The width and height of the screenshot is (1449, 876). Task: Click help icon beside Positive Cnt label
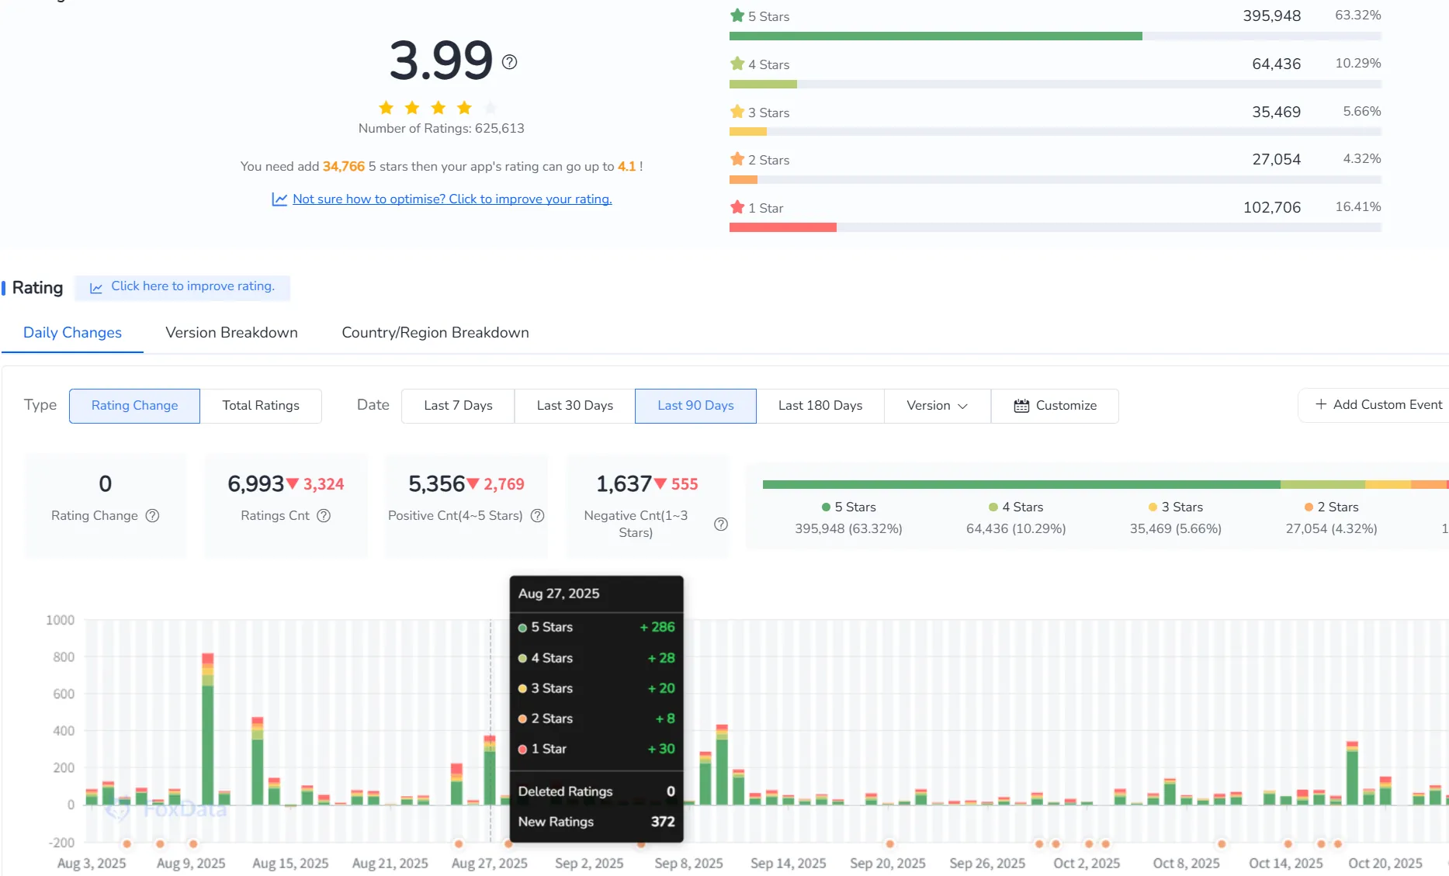(537, 516)
